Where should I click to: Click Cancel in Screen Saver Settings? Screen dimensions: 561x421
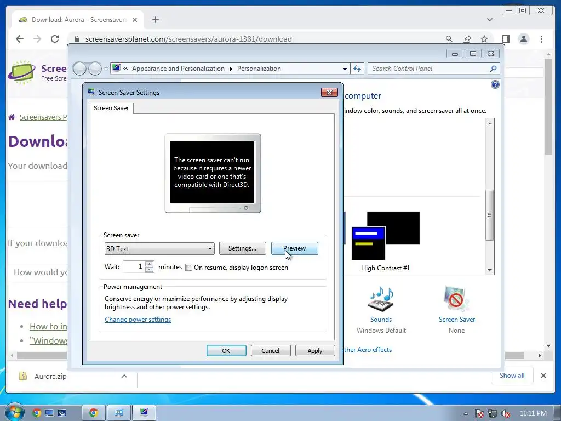271,351
